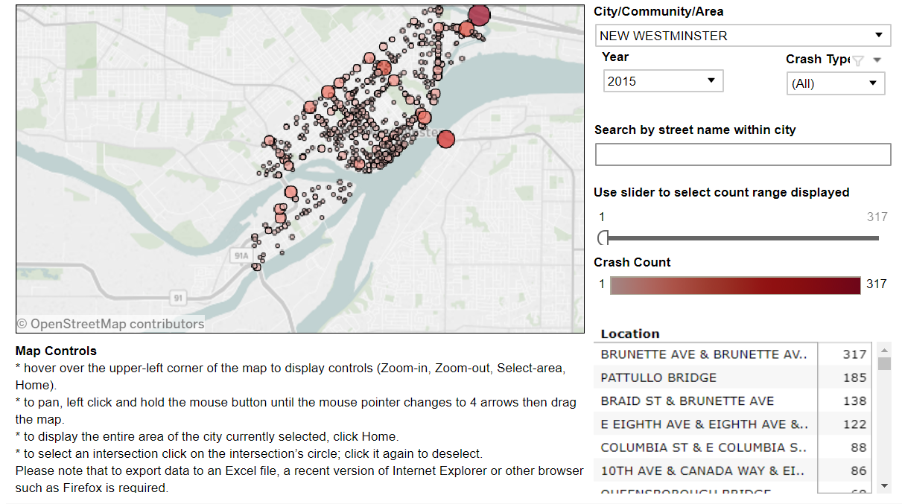
Task: Select the PATTULLO BRIDGE row in location list
Action: [704, 377]
